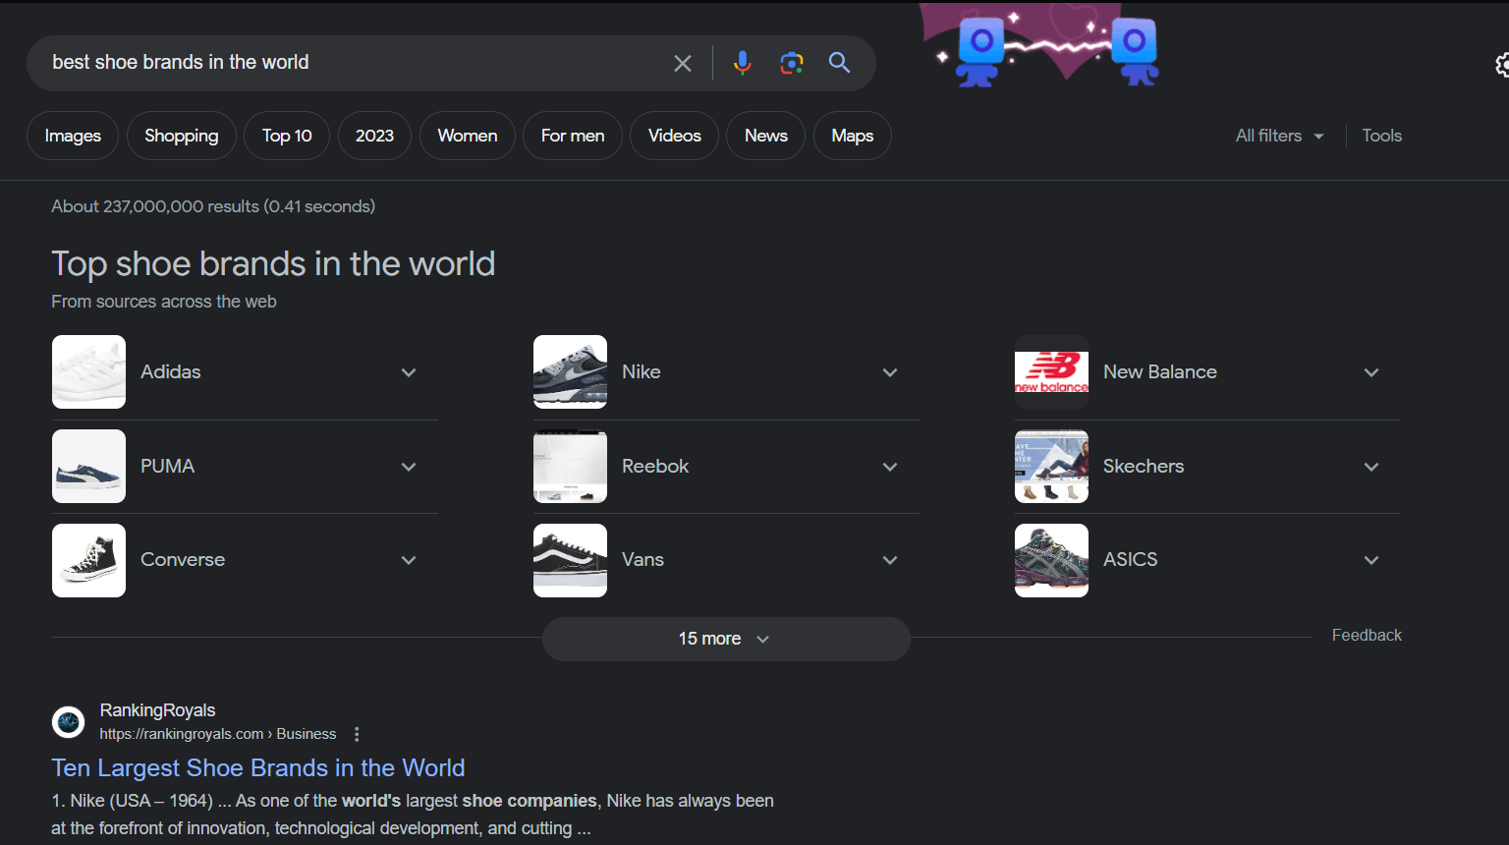Send Feedback on the brands panel

[x=1367, y=636]
